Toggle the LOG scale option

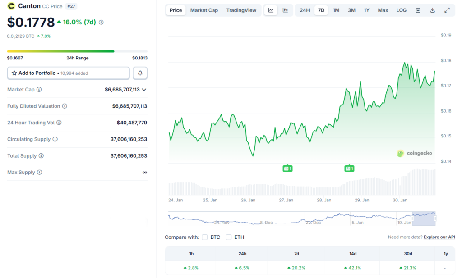(x=401, y=10)
